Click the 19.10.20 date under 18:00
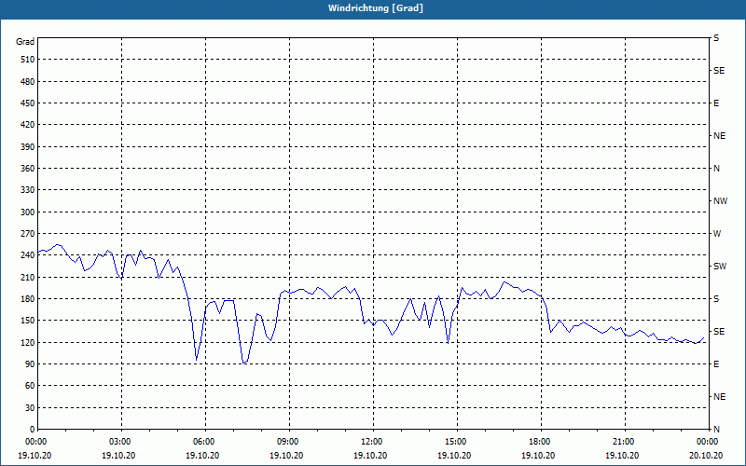This screenshot has width=746, height=466. point(538,456)
